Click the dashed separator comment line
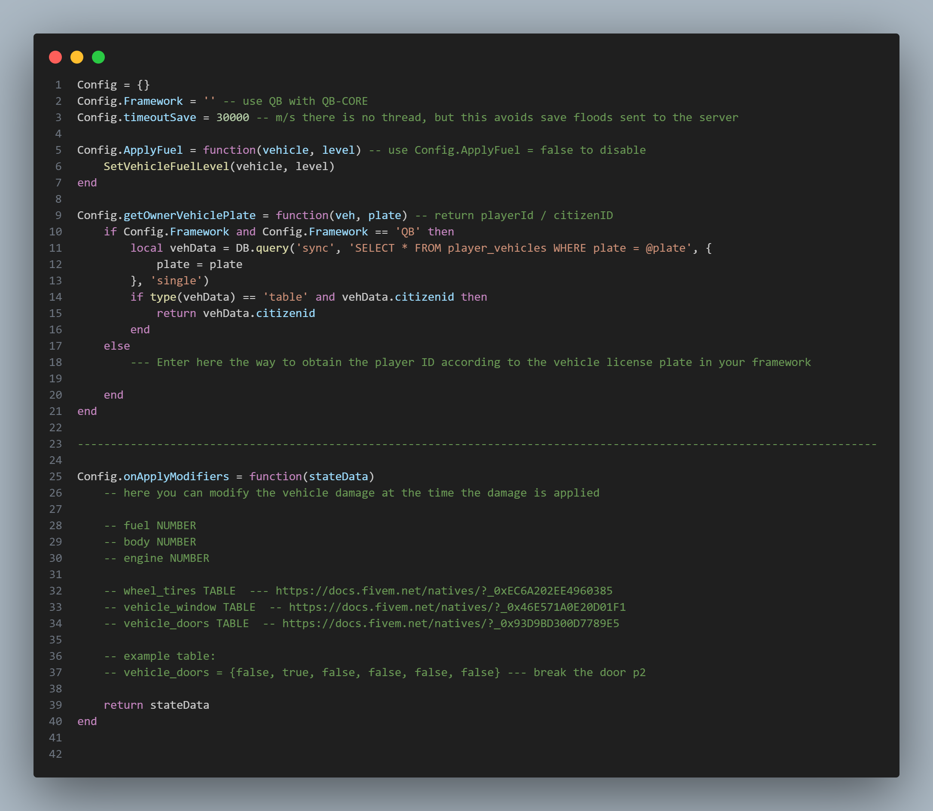933x811 pixels. (476, 444)
